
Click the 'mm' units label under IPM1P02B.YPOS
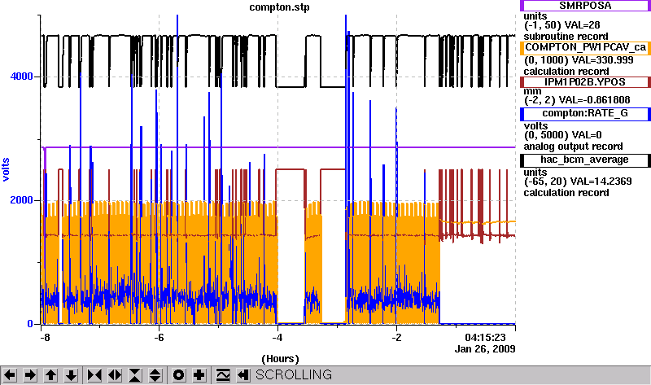[x=533, y=91]
